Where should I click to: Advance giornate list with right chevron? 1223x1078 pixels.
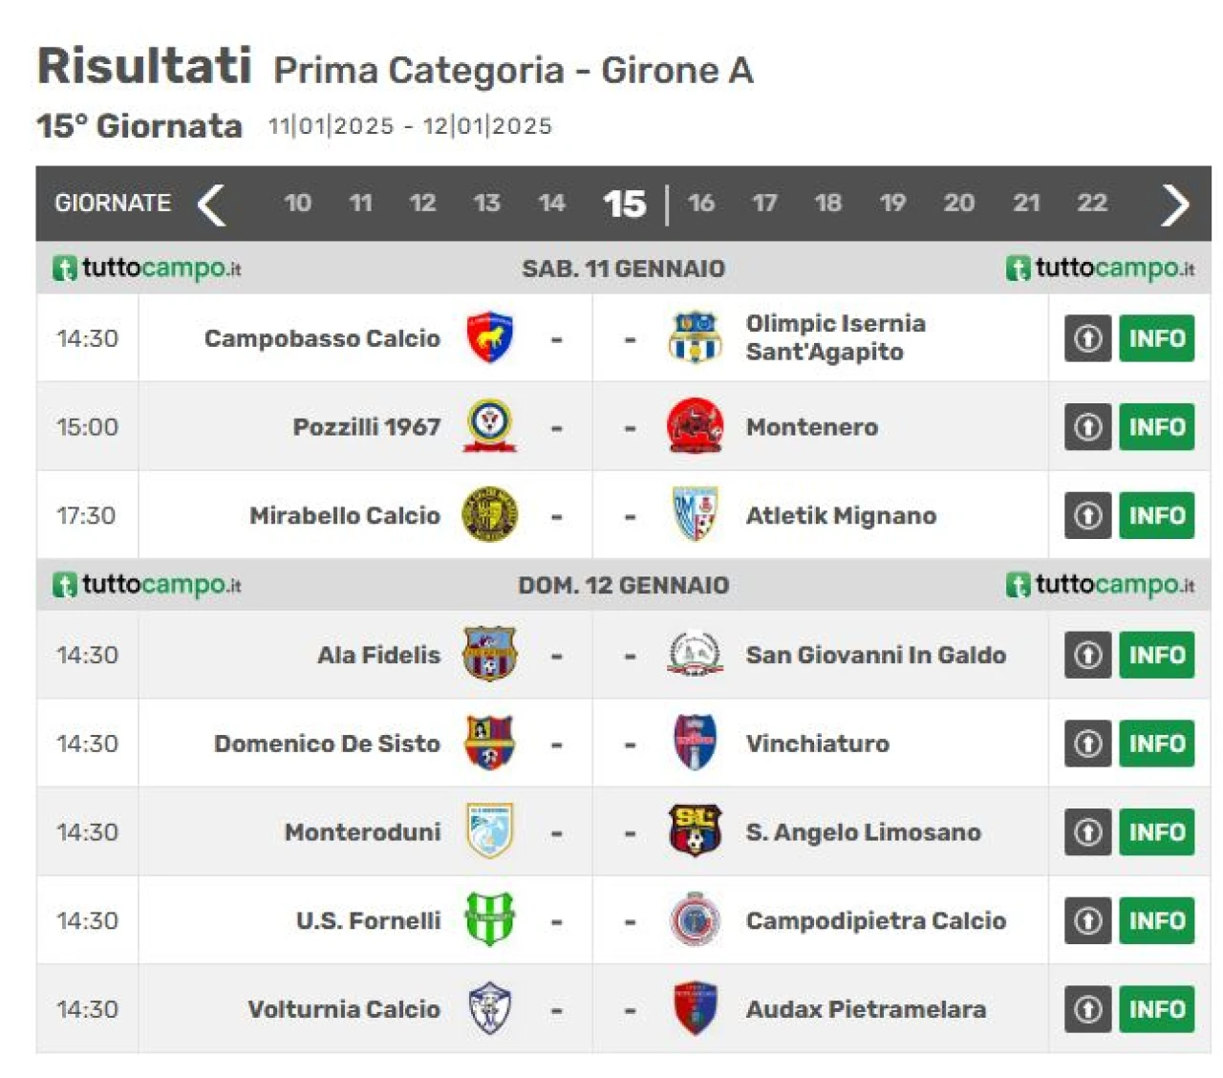[x=1175, y=204]
